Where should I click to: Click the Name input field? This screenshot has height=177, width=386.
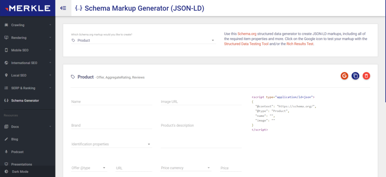(x=112, y=102)
